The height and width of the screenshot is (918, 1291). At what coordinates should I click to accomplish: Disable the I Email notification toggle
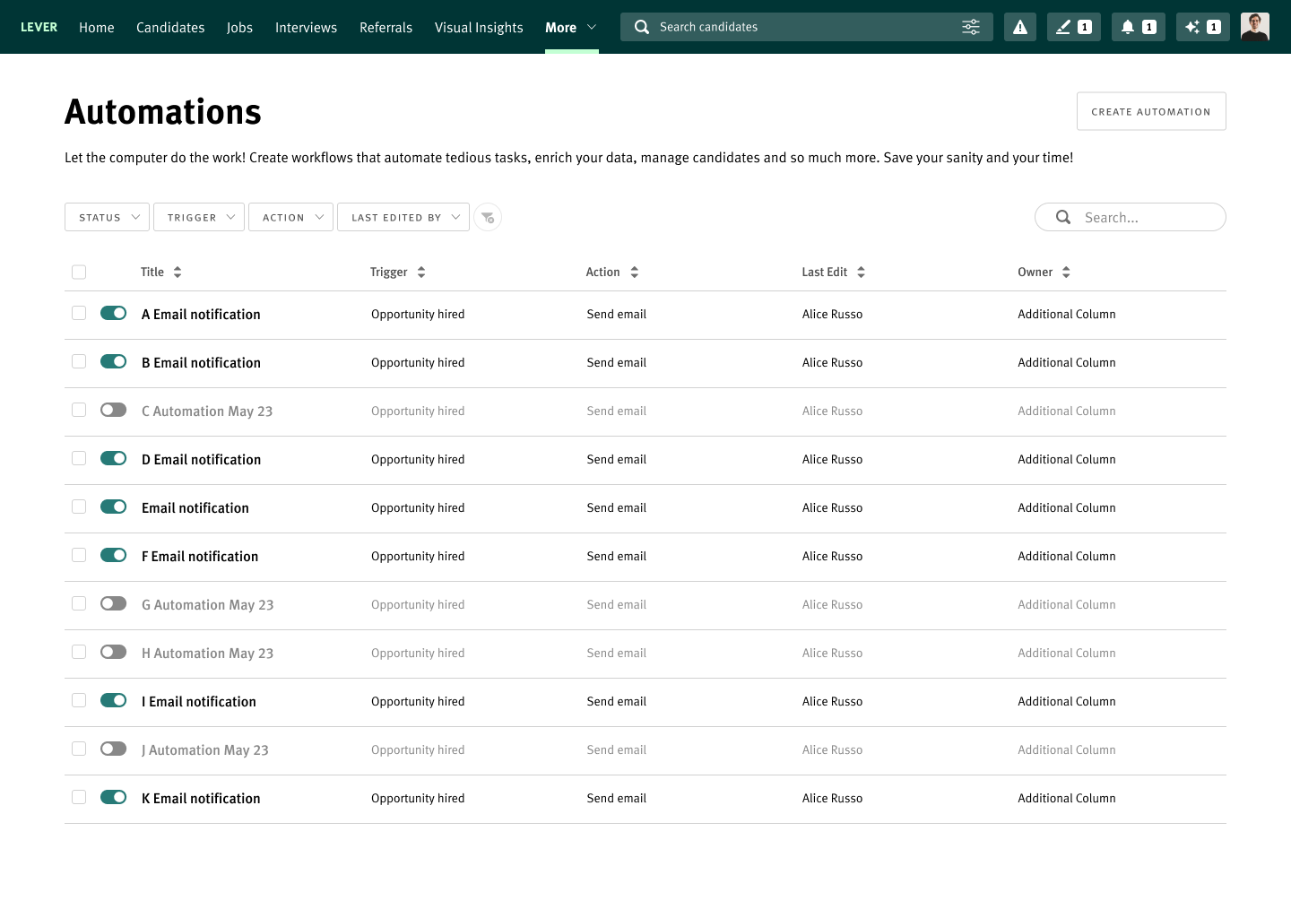(114, 700)
